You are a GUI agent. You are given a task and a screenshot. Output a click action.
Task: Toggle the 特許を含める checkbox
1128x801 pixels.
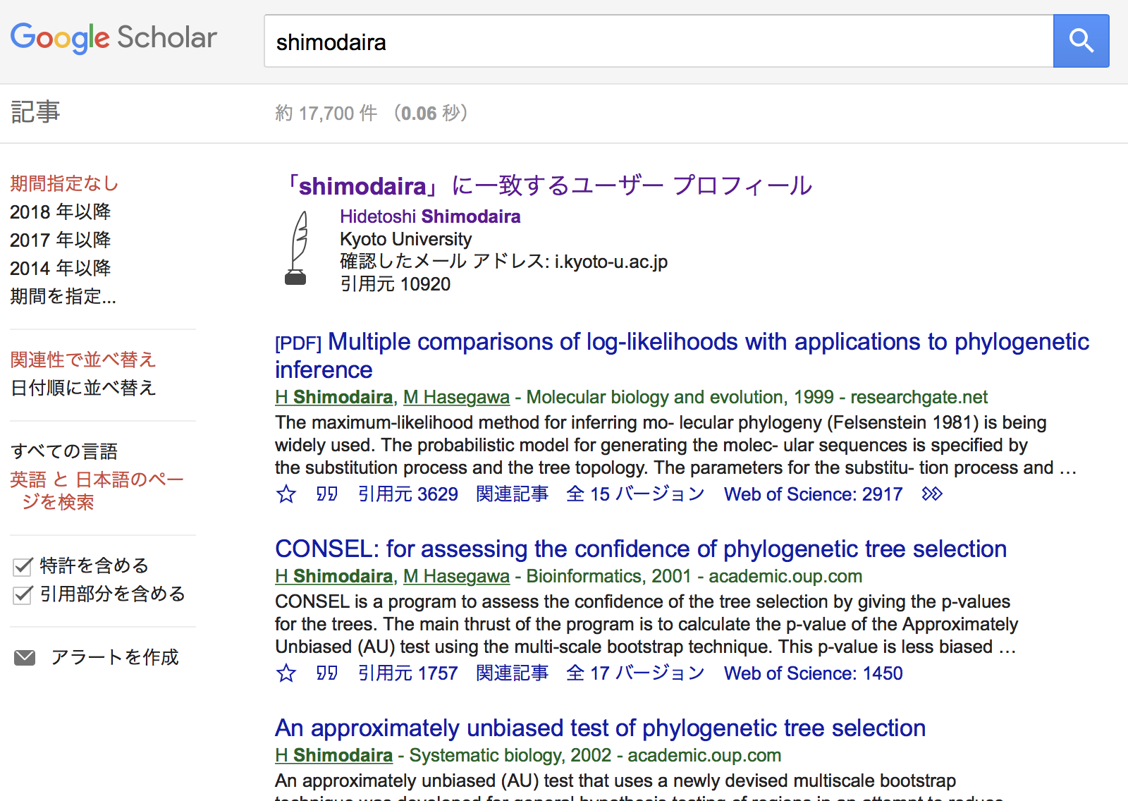click(x=23, y=566)
